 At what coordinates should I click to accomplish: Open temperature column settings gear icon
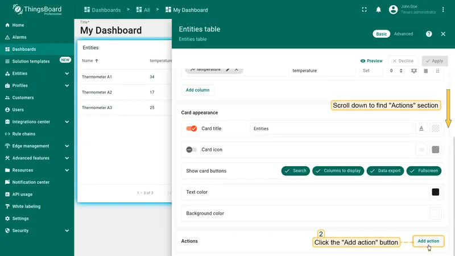tap(414, 71)
